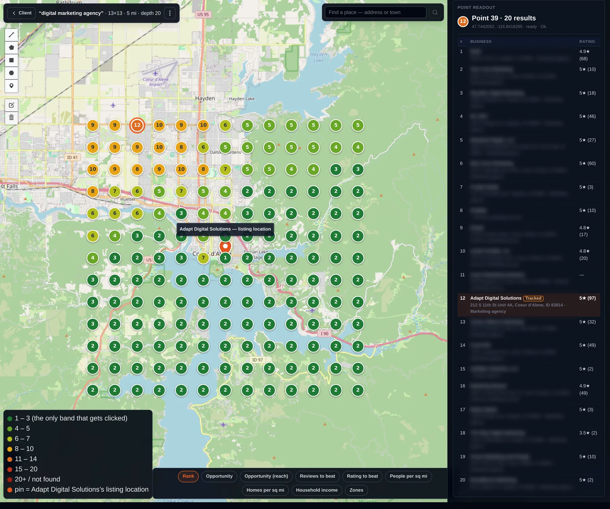Image resolution: width=610 pixels, height=509 pixels.
Task: Activate the edit layers tool
Action: click(12, 105)
